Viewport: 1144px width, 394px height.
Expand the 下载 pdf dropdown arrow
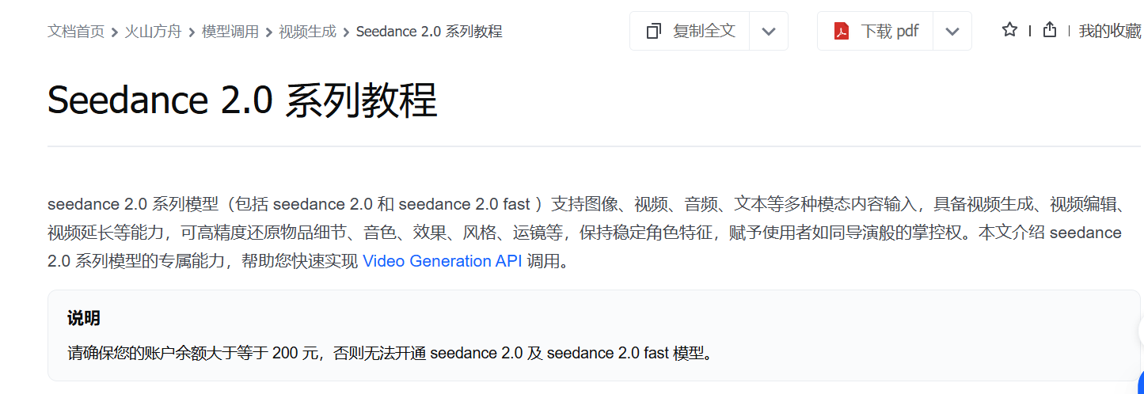pyautogui.click(x=952, y=32)
